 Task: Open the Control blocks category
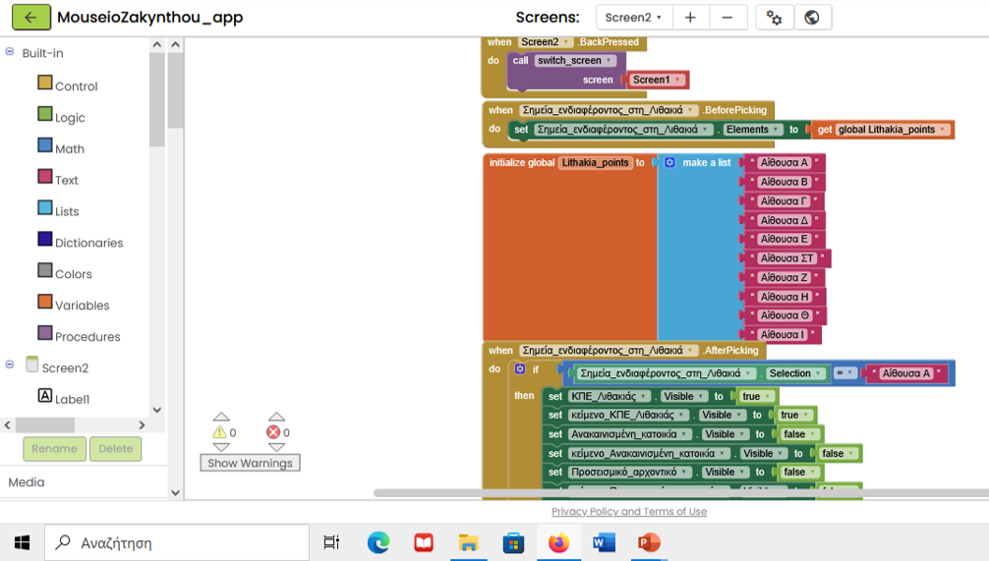pos(76,85)
